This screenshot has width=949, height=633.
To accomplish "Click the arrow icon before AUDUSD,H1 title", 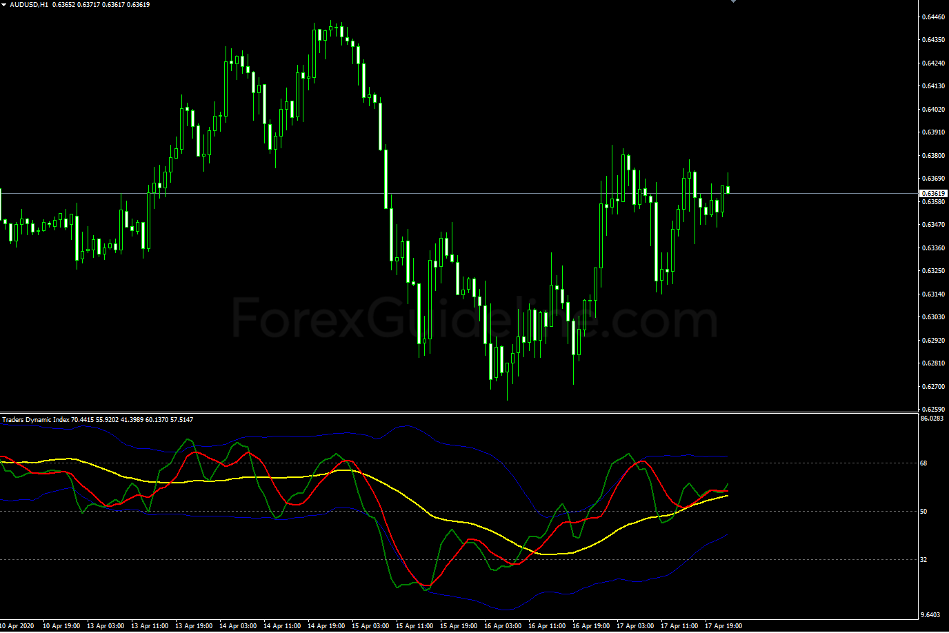I will (x=4, y=4).
